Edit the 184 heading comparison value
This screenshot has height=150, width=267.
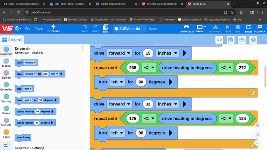tap(242, 119)
